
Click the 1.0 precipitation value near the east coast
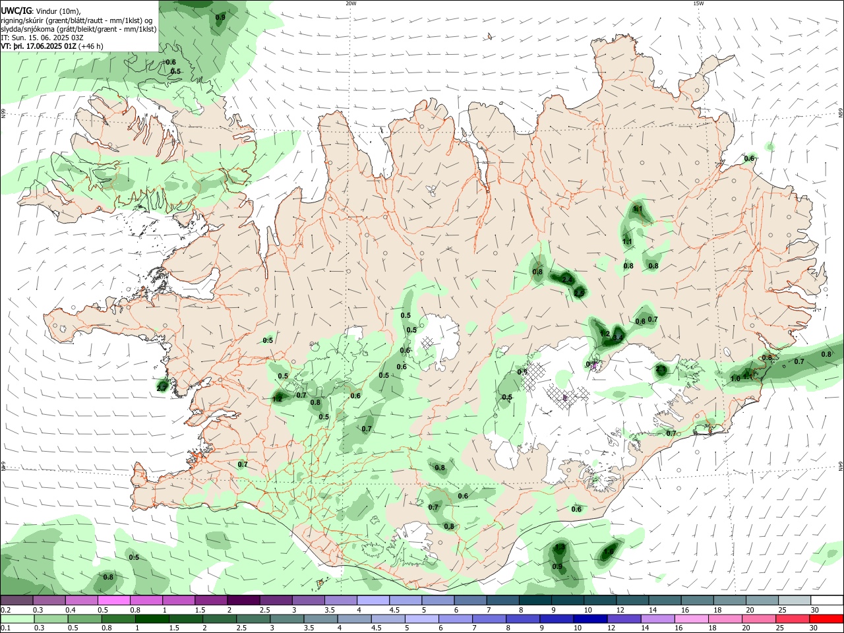coord(736,378)
